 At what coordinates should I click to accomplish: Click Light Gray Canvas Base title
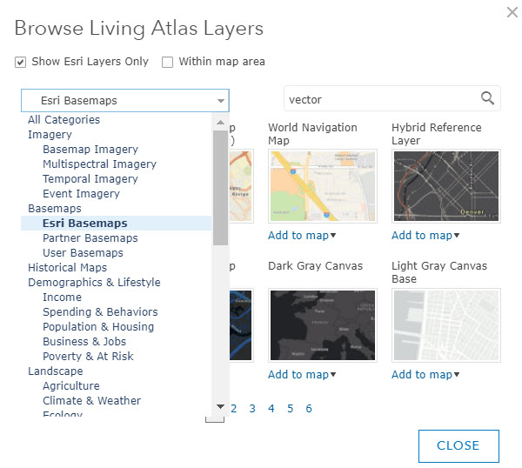click(439, 272)
